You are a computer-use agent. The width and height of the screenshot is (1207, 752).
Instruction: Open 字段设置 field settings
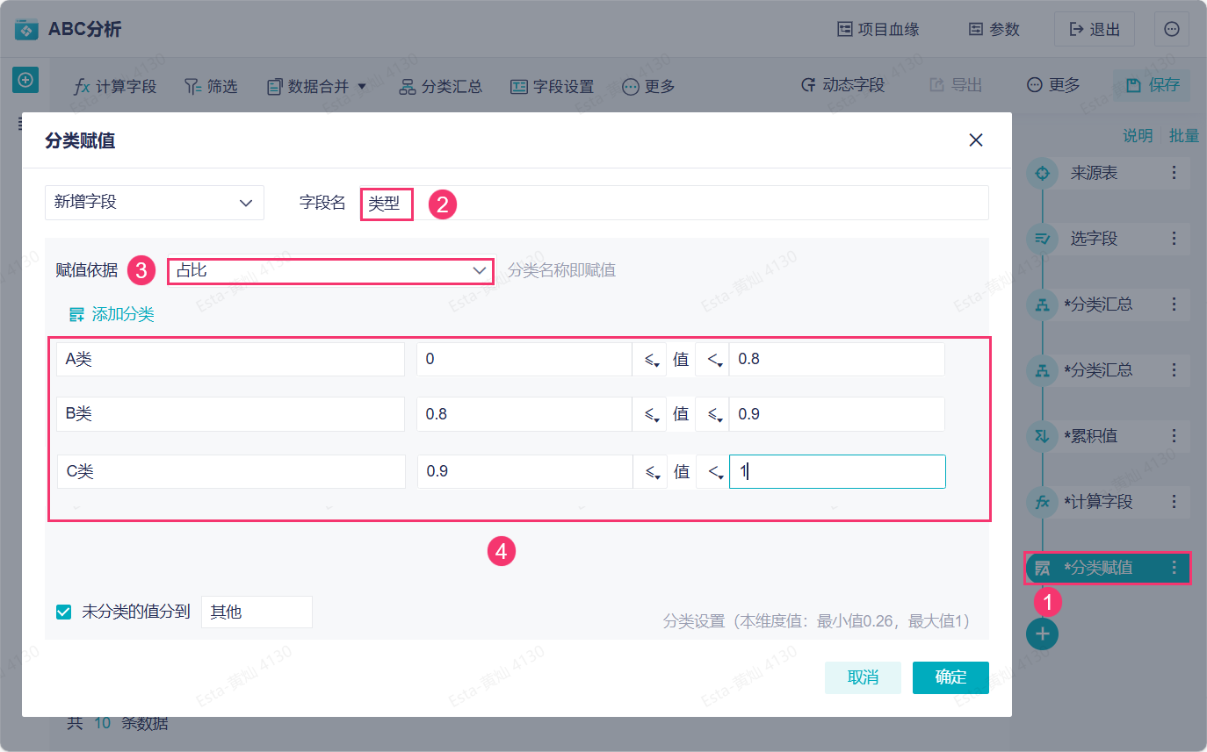[552, 86]
